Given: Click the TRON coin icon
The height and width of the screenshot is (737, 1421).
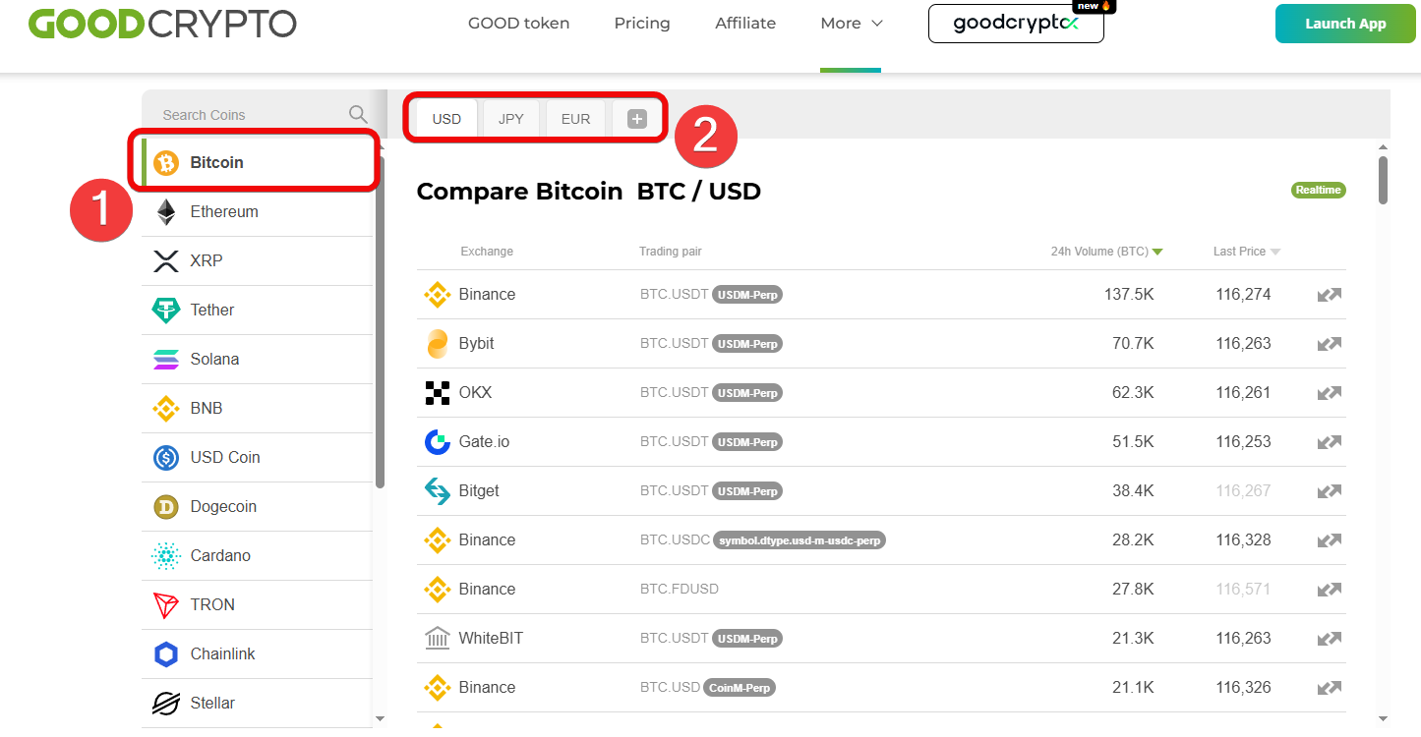Looking at the screenshot, I should 166,605.
